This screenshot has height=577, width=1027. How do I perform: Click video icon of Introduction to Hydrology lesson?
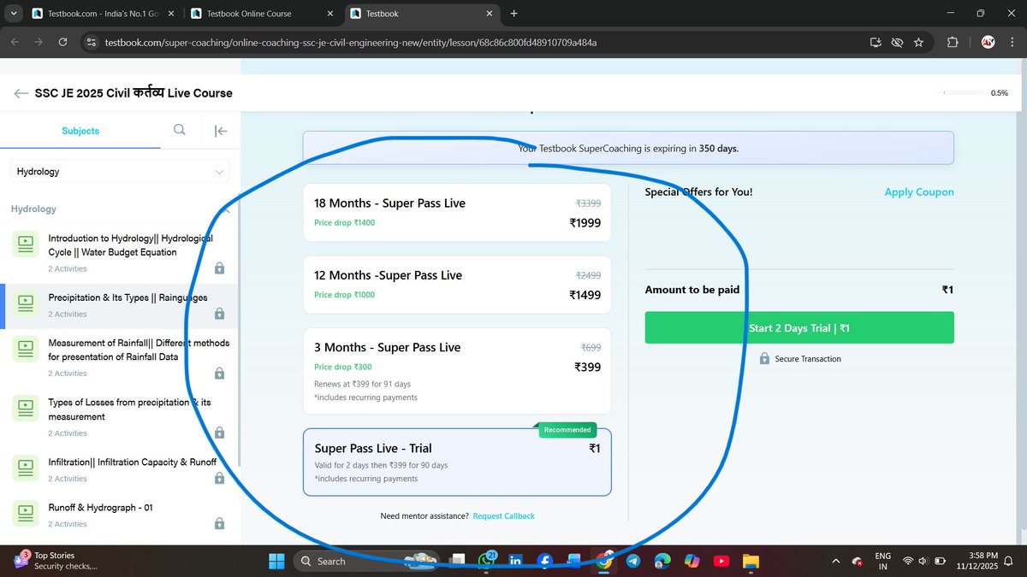coord(25,244)
